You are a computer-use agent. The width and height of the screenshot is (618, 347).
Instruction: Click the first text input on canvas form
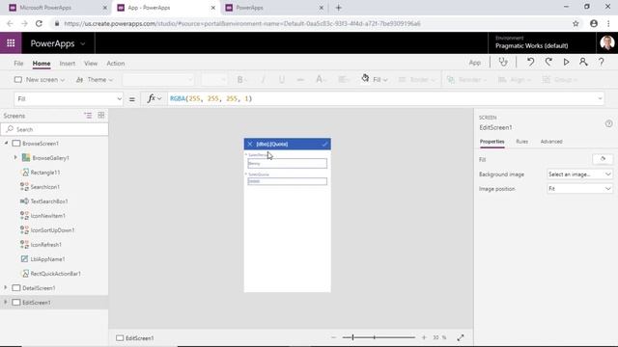[287, 163]
